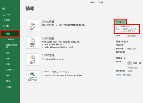The height and width of the screenshot is (103, 143).
Task: Click the 未保存 last-modified-by value
Action: [130, 71]
